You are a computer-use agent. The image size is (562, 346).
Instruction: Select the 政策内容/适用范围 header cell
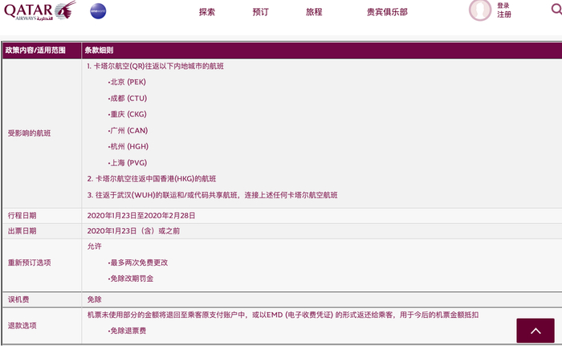pyautogui.click(x=42, y=51)
